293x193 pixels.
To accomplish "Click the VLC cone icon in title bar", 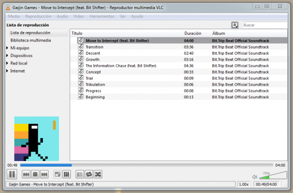I will (x=8, y=8).
